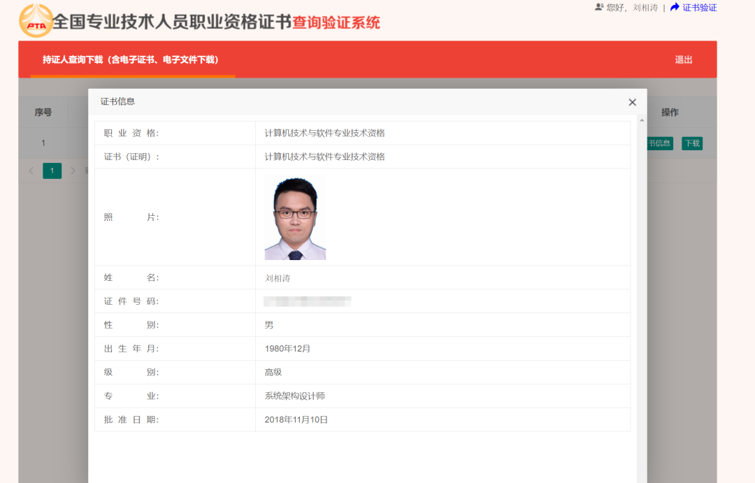Screen dimensions: 755x483
Task: Click the 您好，刘相涛 greeting text
Action: coord(632,8)
